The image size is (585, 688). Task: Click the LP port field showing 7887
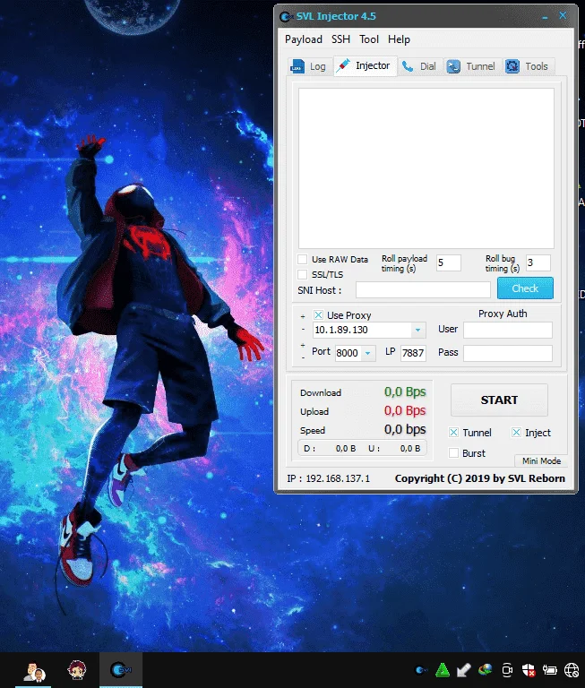tap(413, 353)
